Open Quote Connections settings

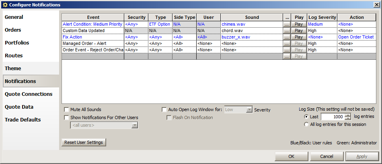tap(31, 94)
